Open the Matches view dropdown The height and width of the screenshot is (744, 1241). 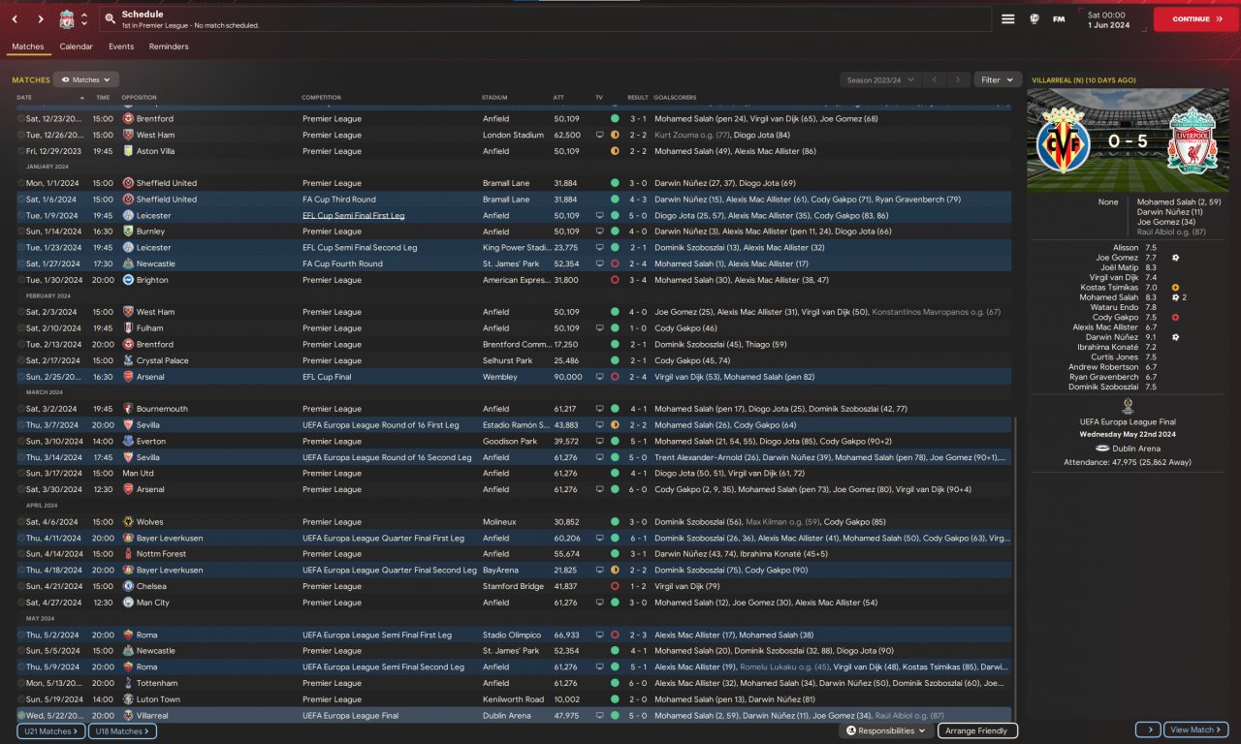pos(86,79)
